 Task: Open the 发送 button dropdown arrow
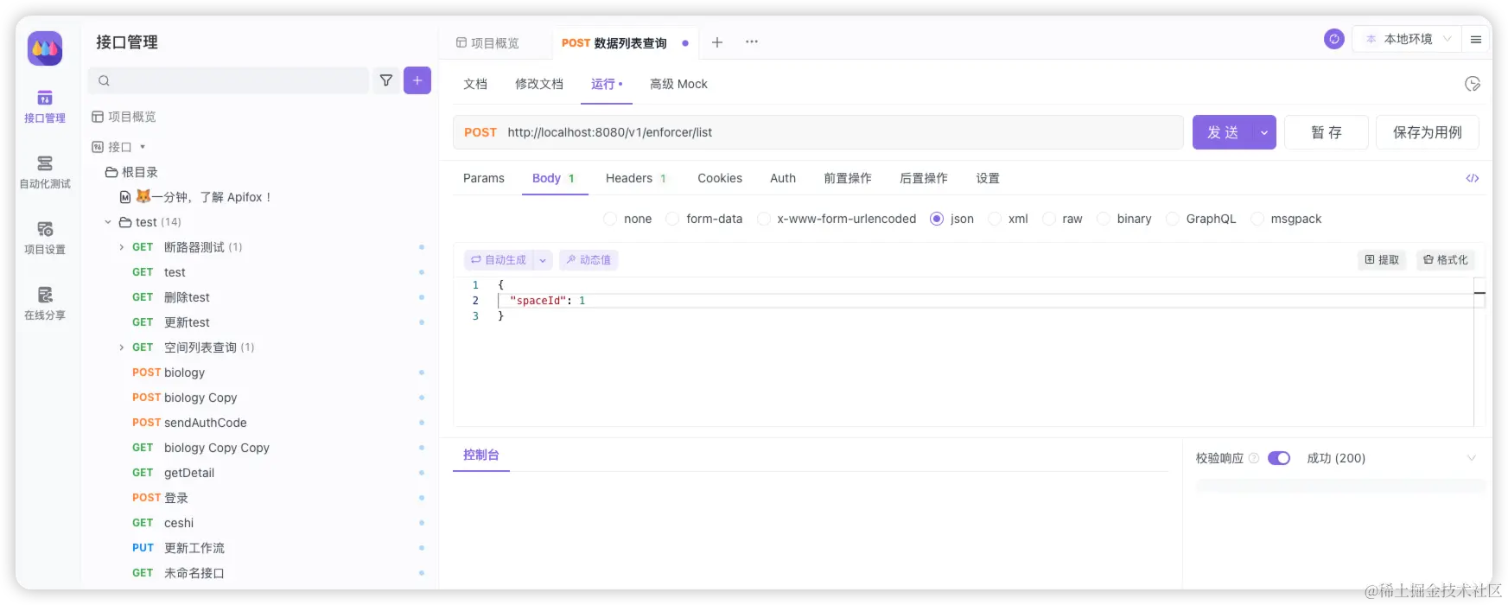pos(1264,132)
